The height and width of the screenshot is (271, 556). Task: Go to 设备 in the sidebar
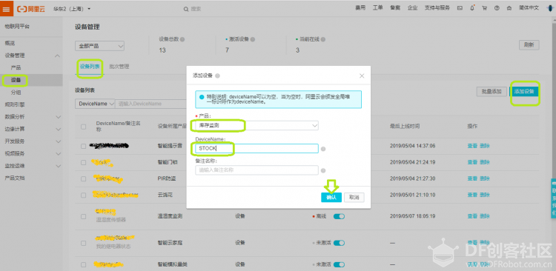(16, 81)
